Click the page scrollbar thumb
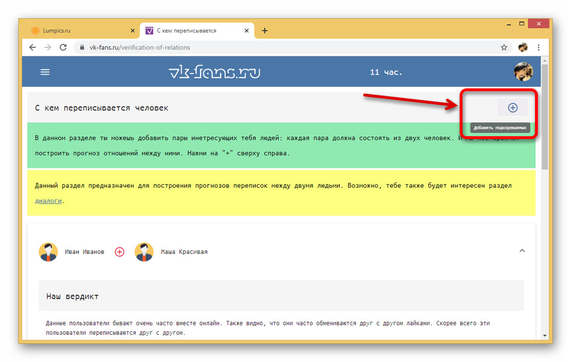The image size is (571, 362). [x=544, y=116]
